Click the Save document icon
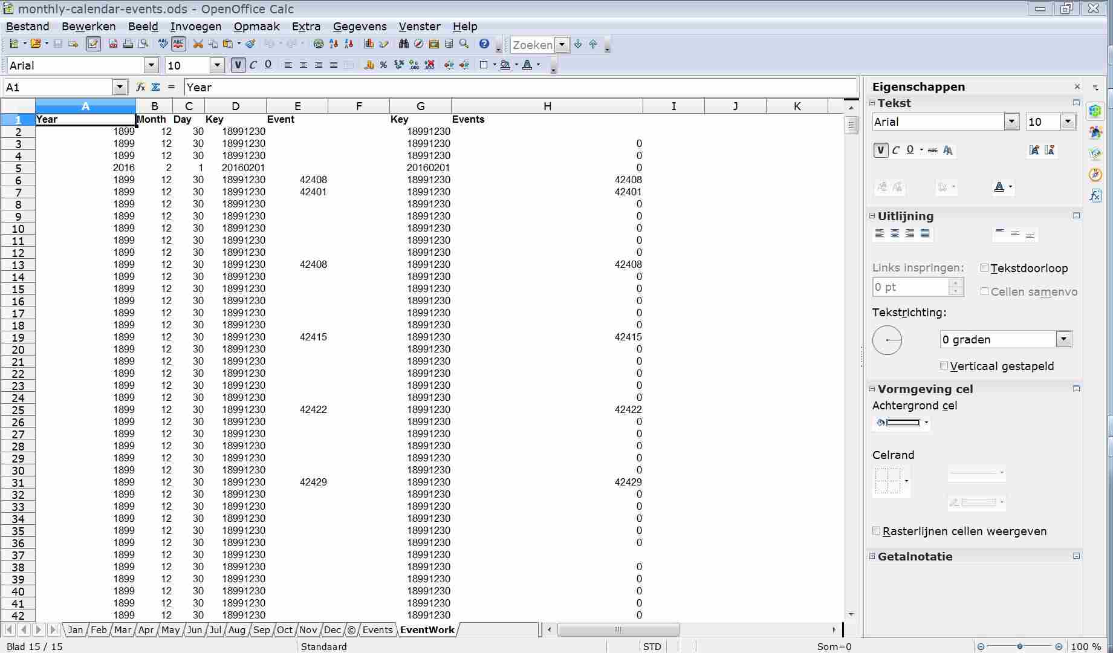 point(58,44)
